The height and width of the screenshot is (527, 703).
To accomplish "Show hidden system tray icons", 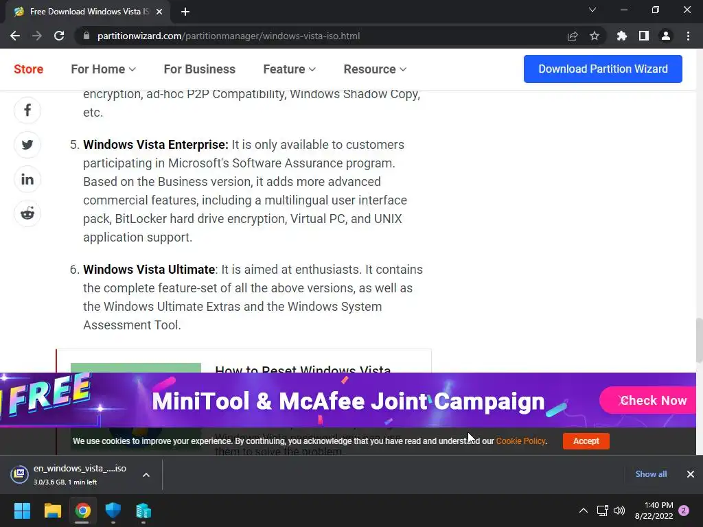I will pyautogui.click(x=584, y=511).
